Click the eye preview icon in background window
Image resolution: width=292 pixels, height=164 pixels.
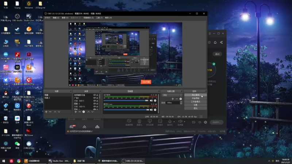(200, 122)
